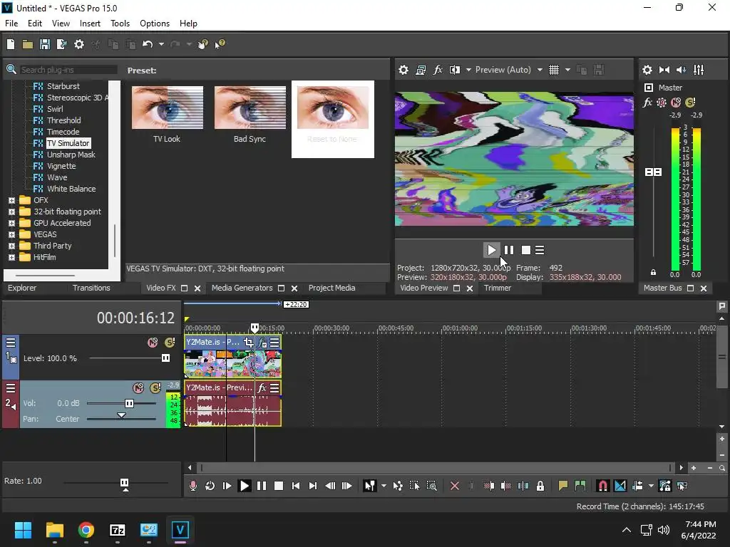This screenshot has width=730, height=547.
Task: Select the Vignette effect in plug-in list
Action: [61, 166]
